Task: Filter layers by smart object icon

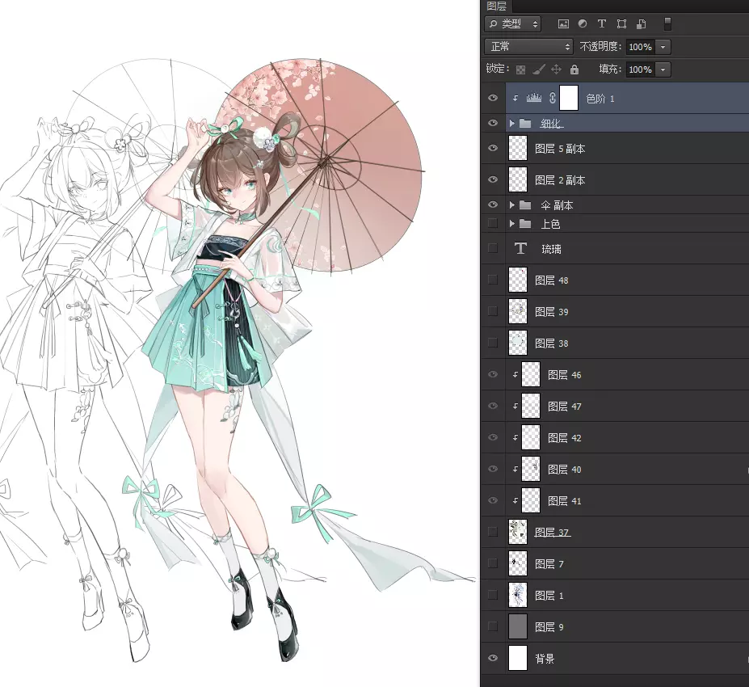Action: 641,24
